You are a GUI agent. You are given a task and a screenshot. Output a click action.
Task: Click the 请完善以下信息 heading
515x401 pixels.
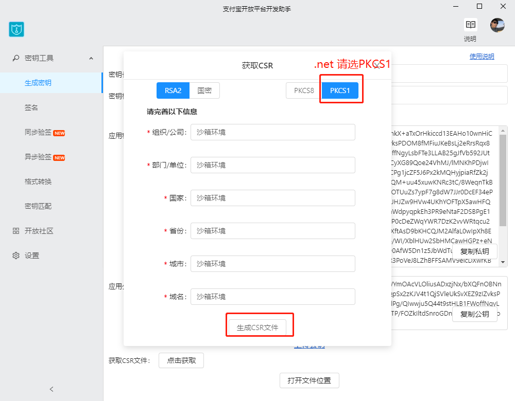[x=172, y=112]
